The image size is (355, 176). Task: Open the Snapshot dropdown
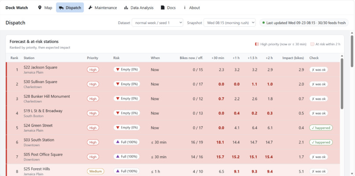tap(229, 23)
